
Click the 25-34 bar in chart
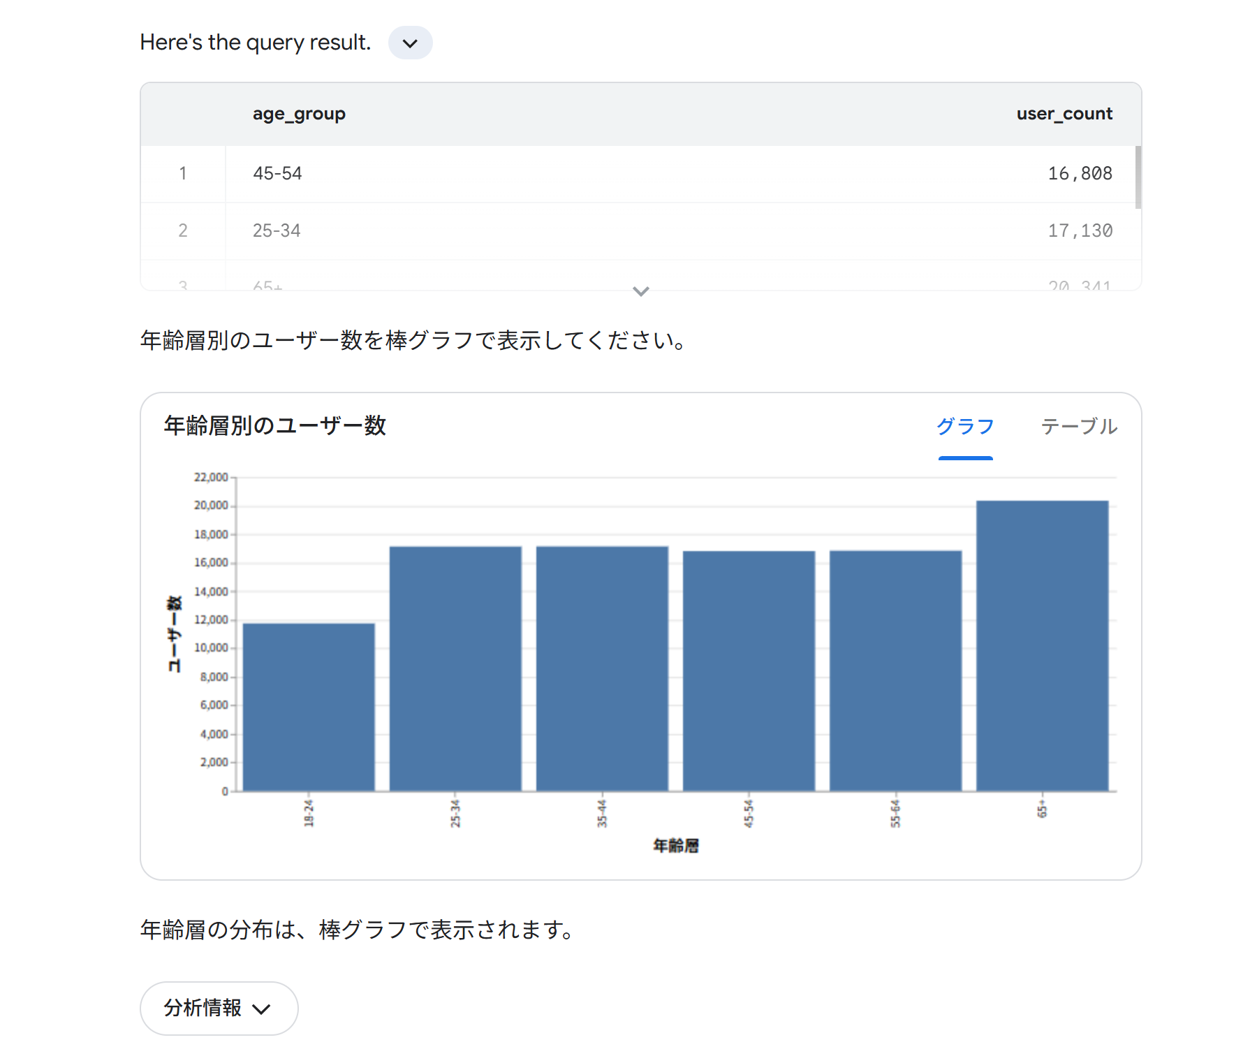tap(455, 668)
